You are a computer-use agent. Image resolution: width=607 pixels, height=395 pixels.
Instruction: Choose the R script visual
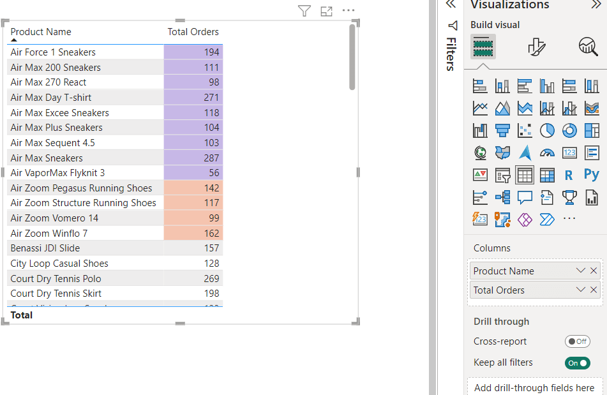(569, 175)
